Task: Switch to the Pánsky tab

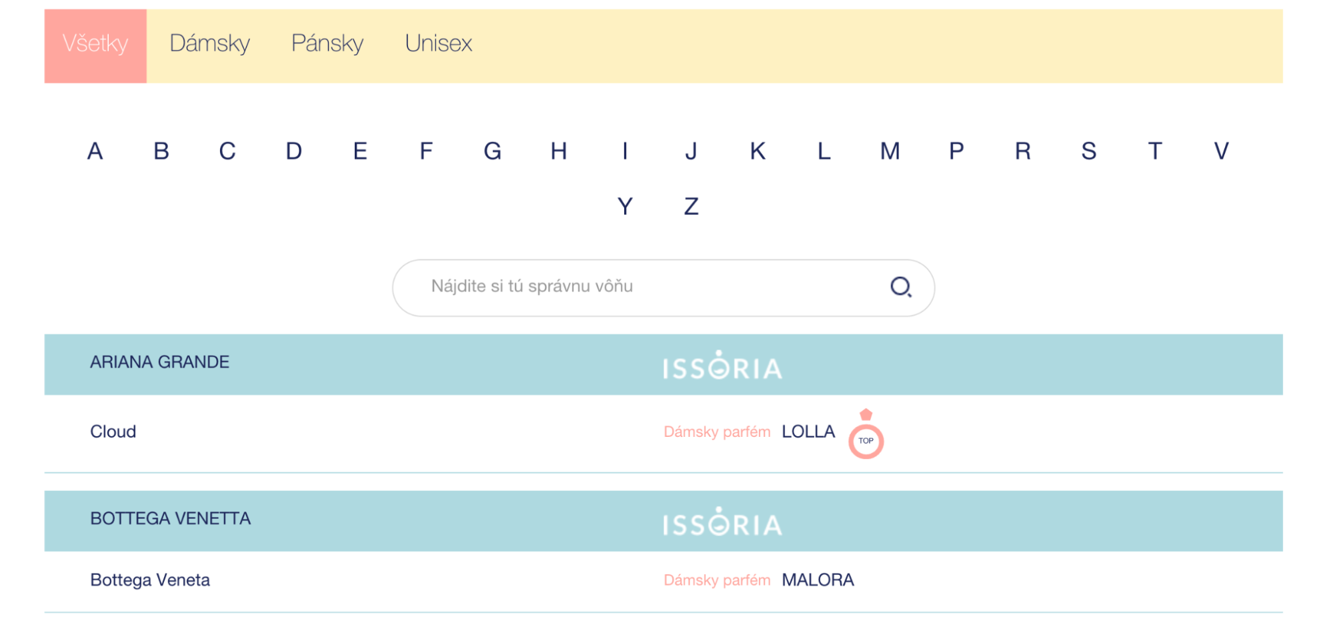Action: pyautogui.click(x=327, y=44)
